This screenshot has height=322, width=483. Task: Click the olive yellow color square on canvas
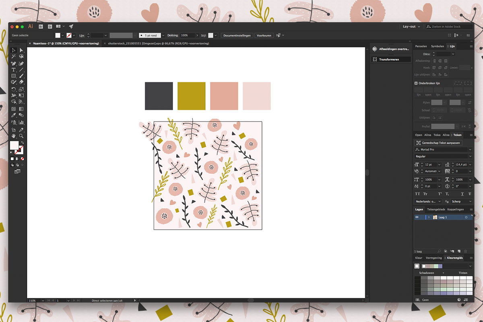coord(192,96)
